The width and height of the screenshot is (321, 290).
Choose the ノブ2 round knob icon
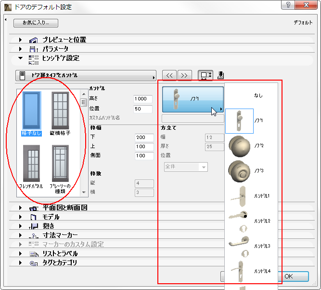click(x=239, y=146)
